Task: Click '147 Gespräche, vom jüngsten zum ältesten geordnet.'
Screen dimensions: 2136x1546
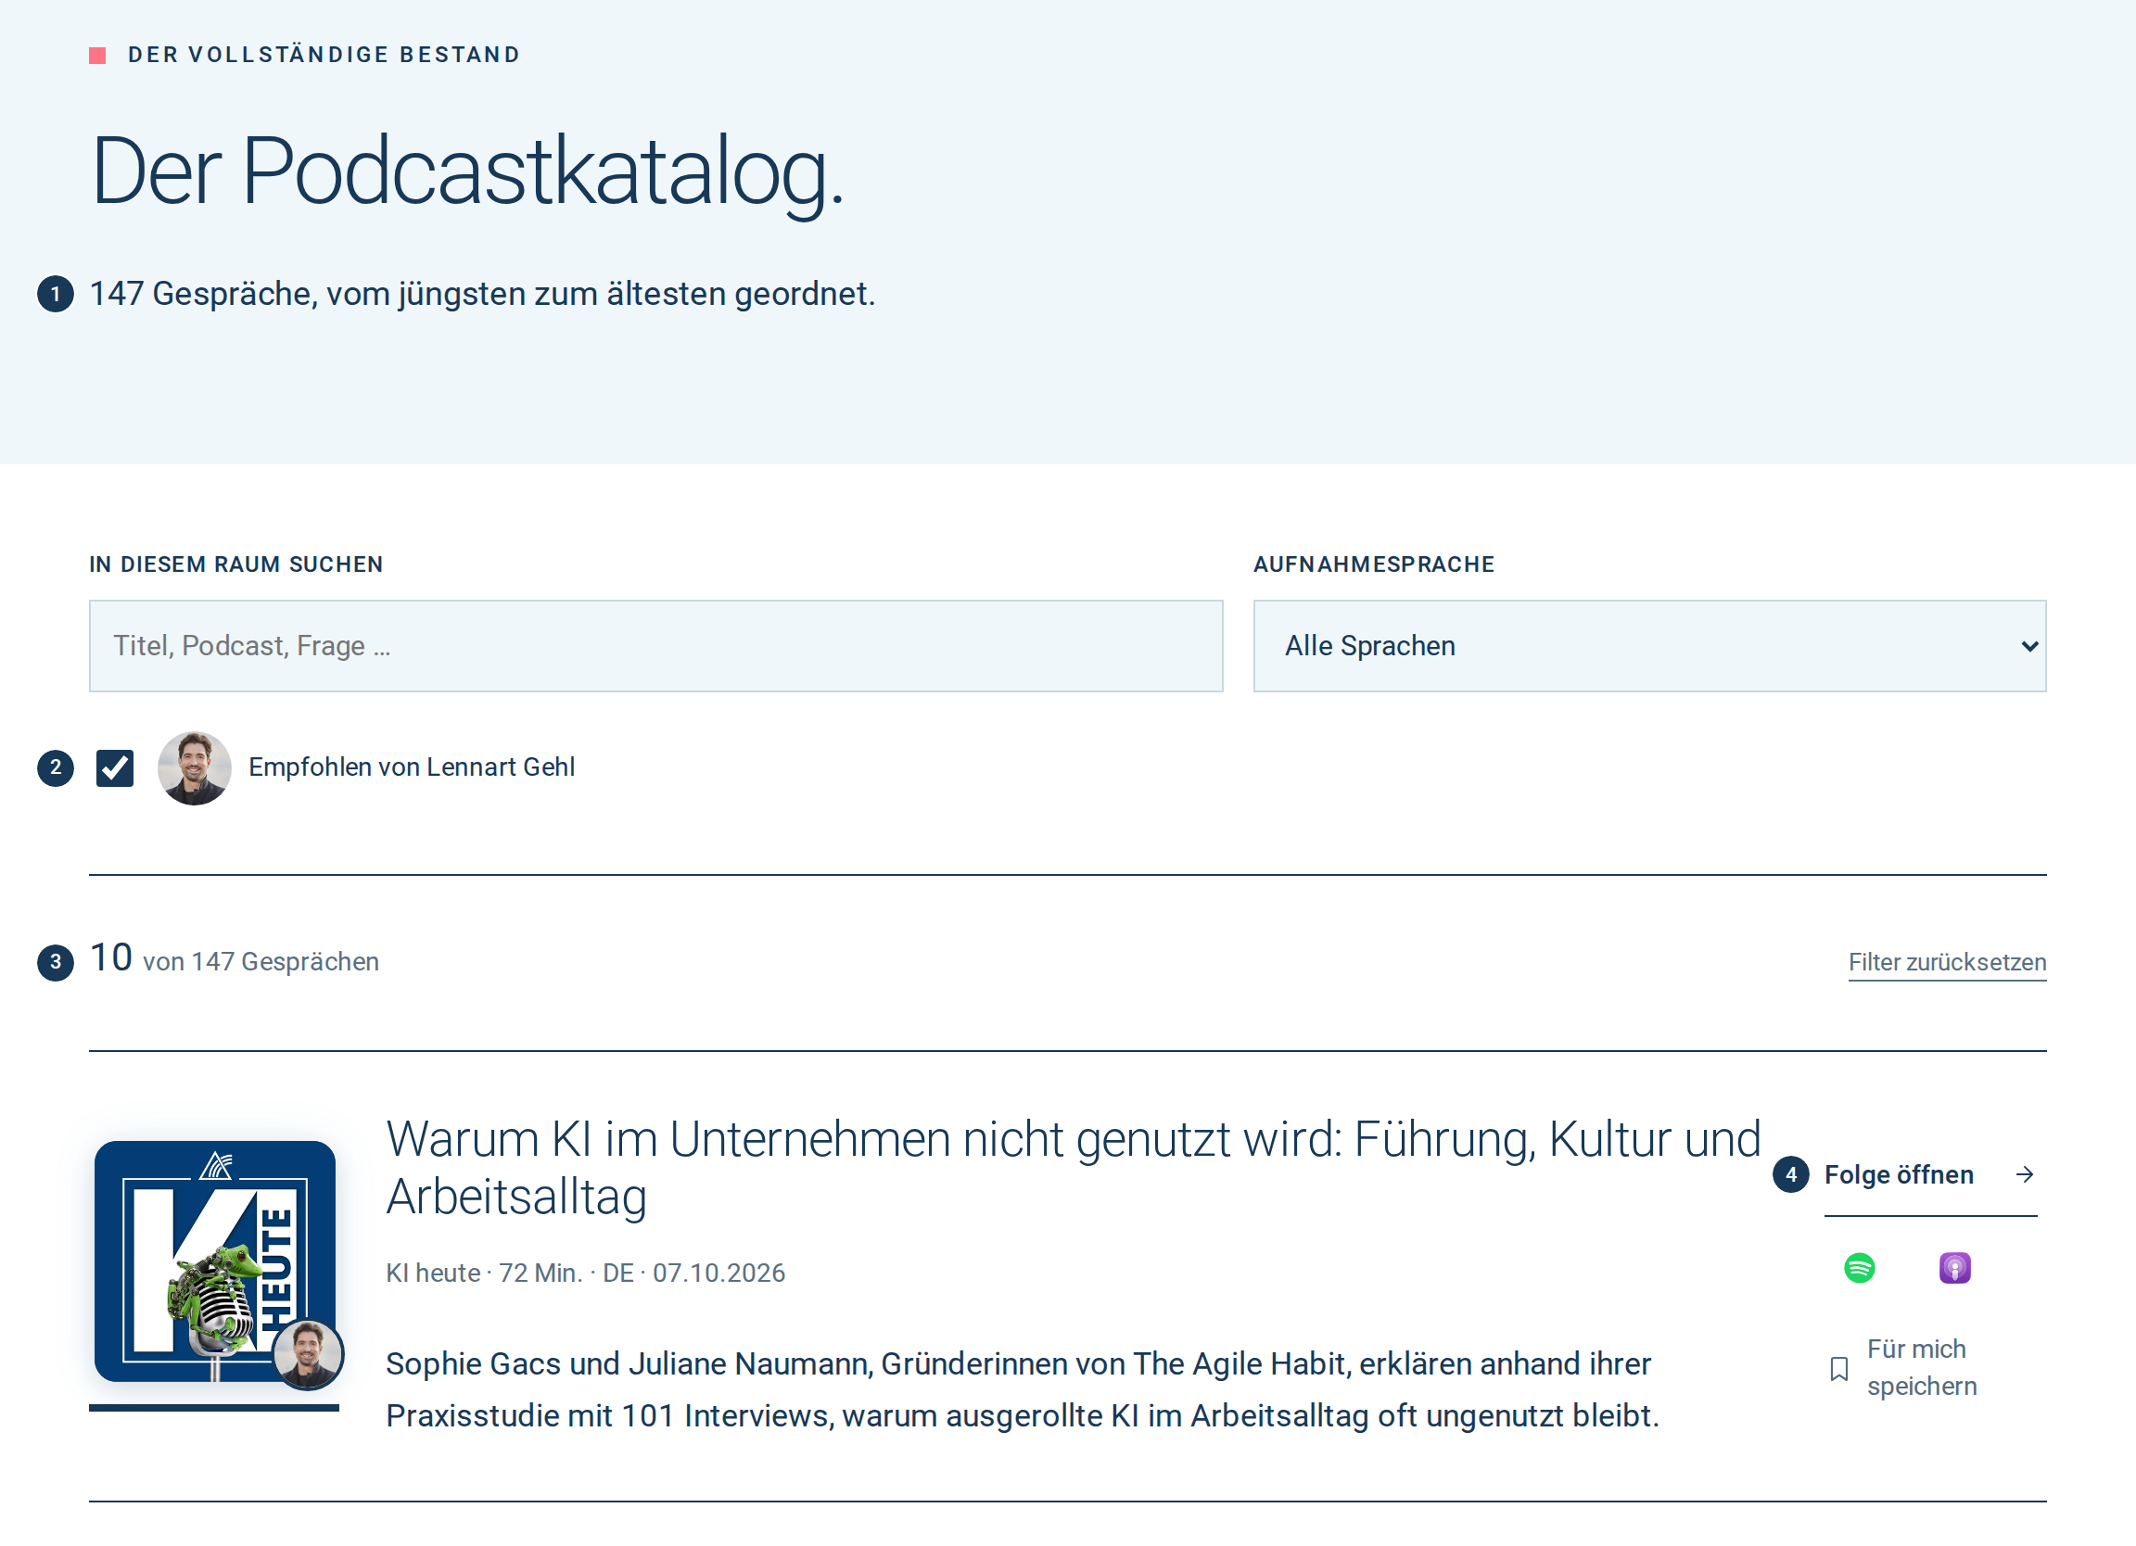Action: click(x=482, y=294)
